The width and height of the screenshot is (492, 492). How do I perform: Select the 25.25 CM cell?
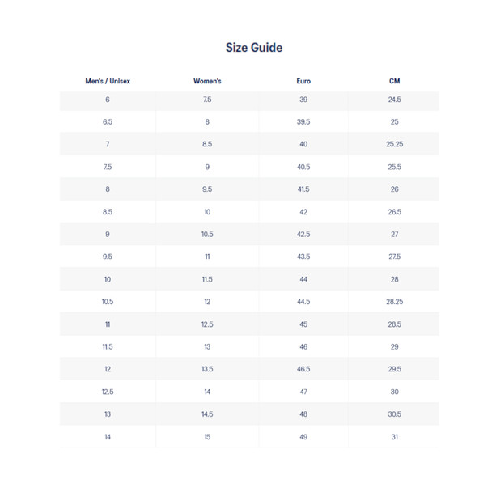(394, 144)
